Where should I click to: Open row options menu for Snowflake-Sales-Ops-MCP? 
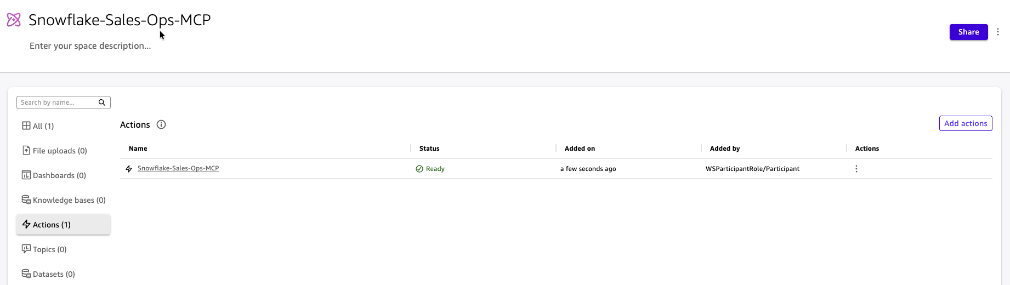pyautogui.click(x=856, y=169)
